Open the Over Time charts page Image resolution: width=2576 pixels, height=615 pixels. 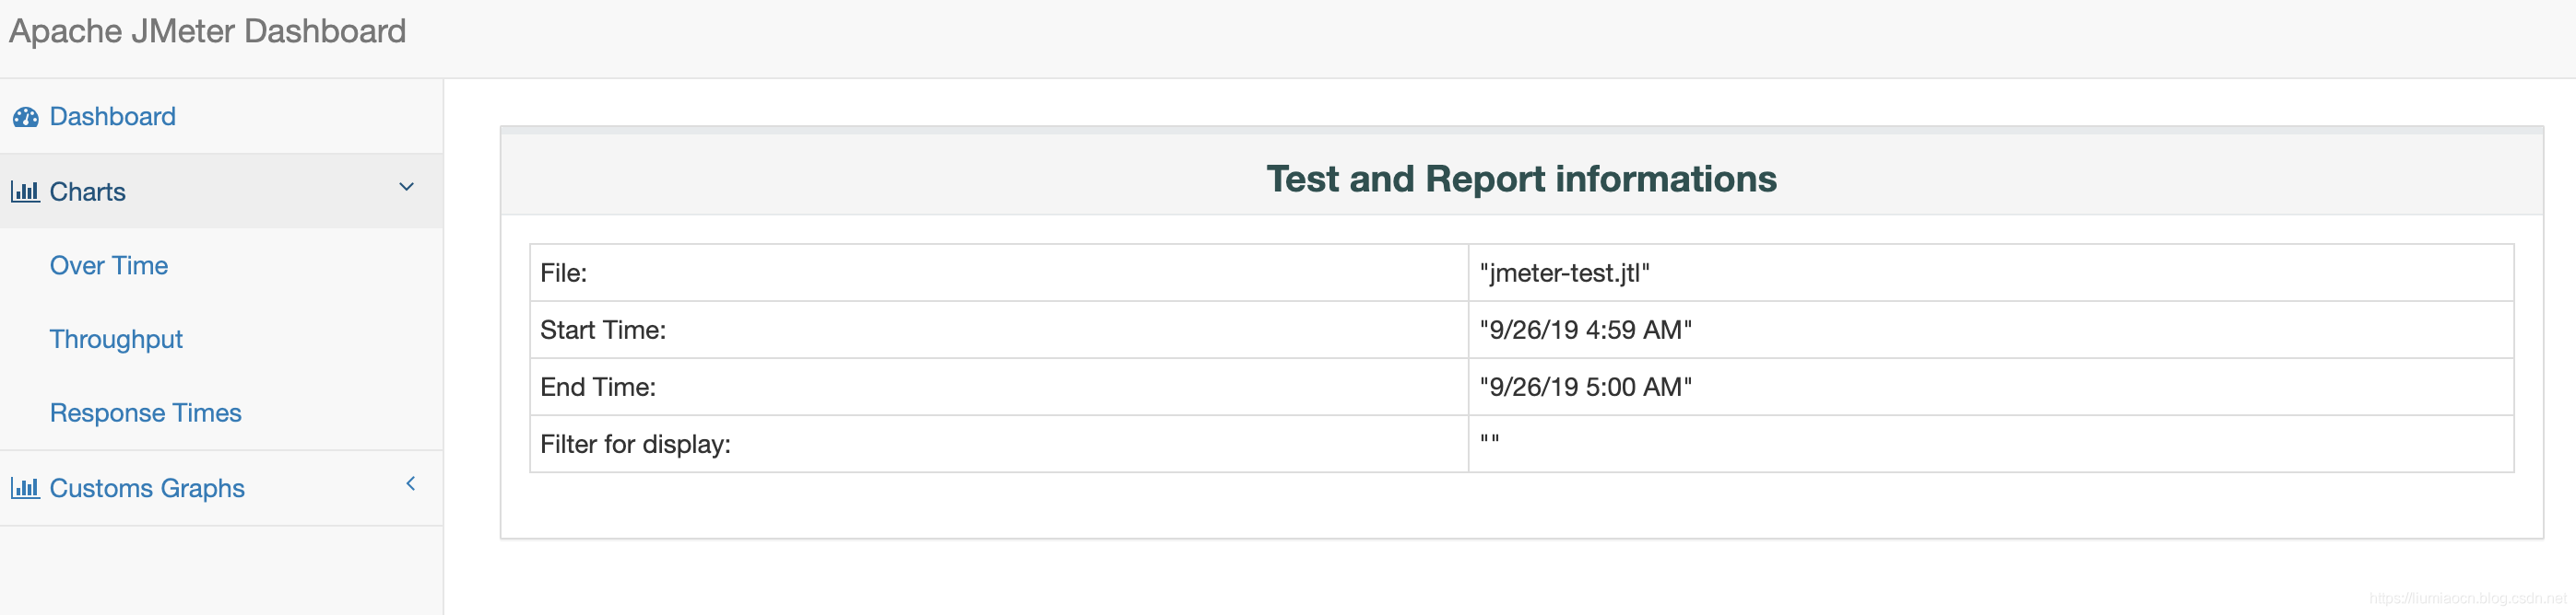pos(109,265)
